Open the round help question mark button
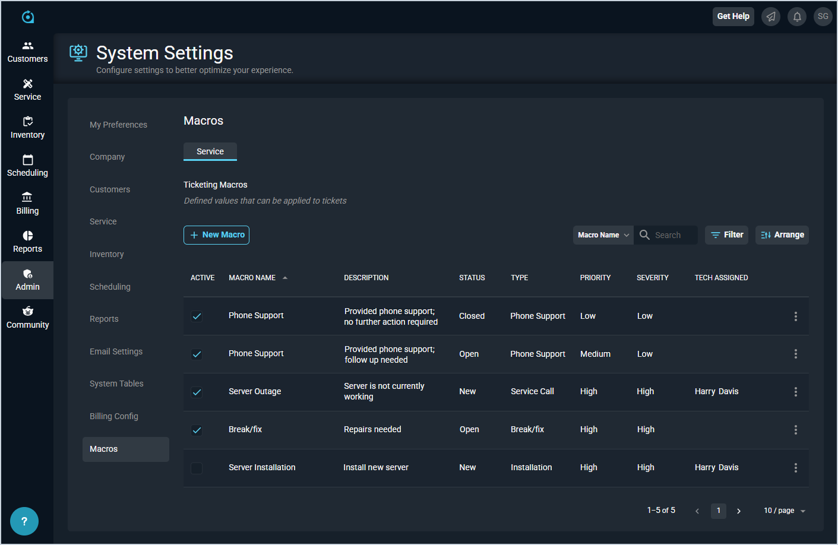Viewport: 838px width, 545px height. coord(24,521)
